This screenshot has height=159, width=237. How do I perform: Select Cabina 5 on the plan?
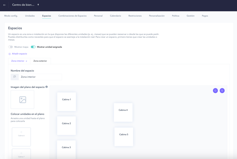point(124,137)
